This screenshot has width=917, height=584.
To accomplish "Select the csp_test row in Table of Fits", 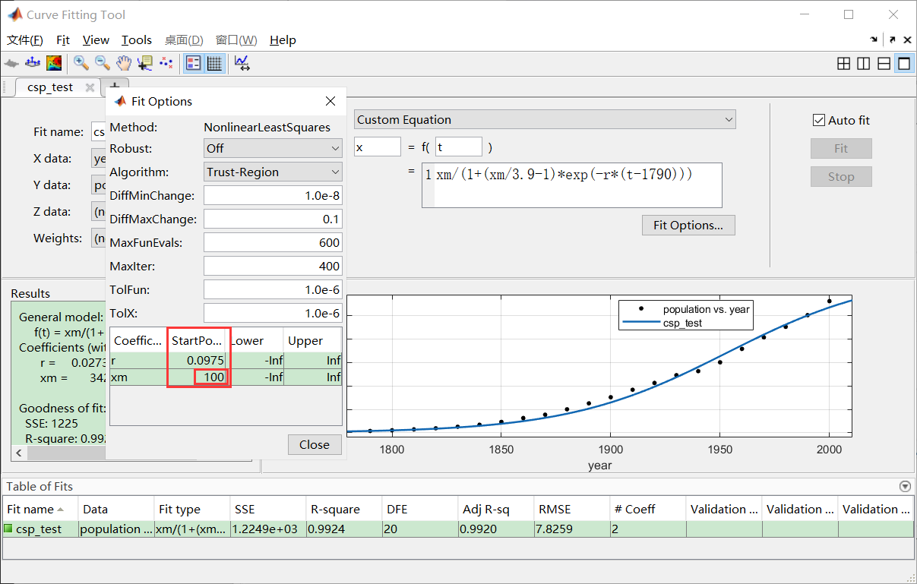I will point(458,529).
